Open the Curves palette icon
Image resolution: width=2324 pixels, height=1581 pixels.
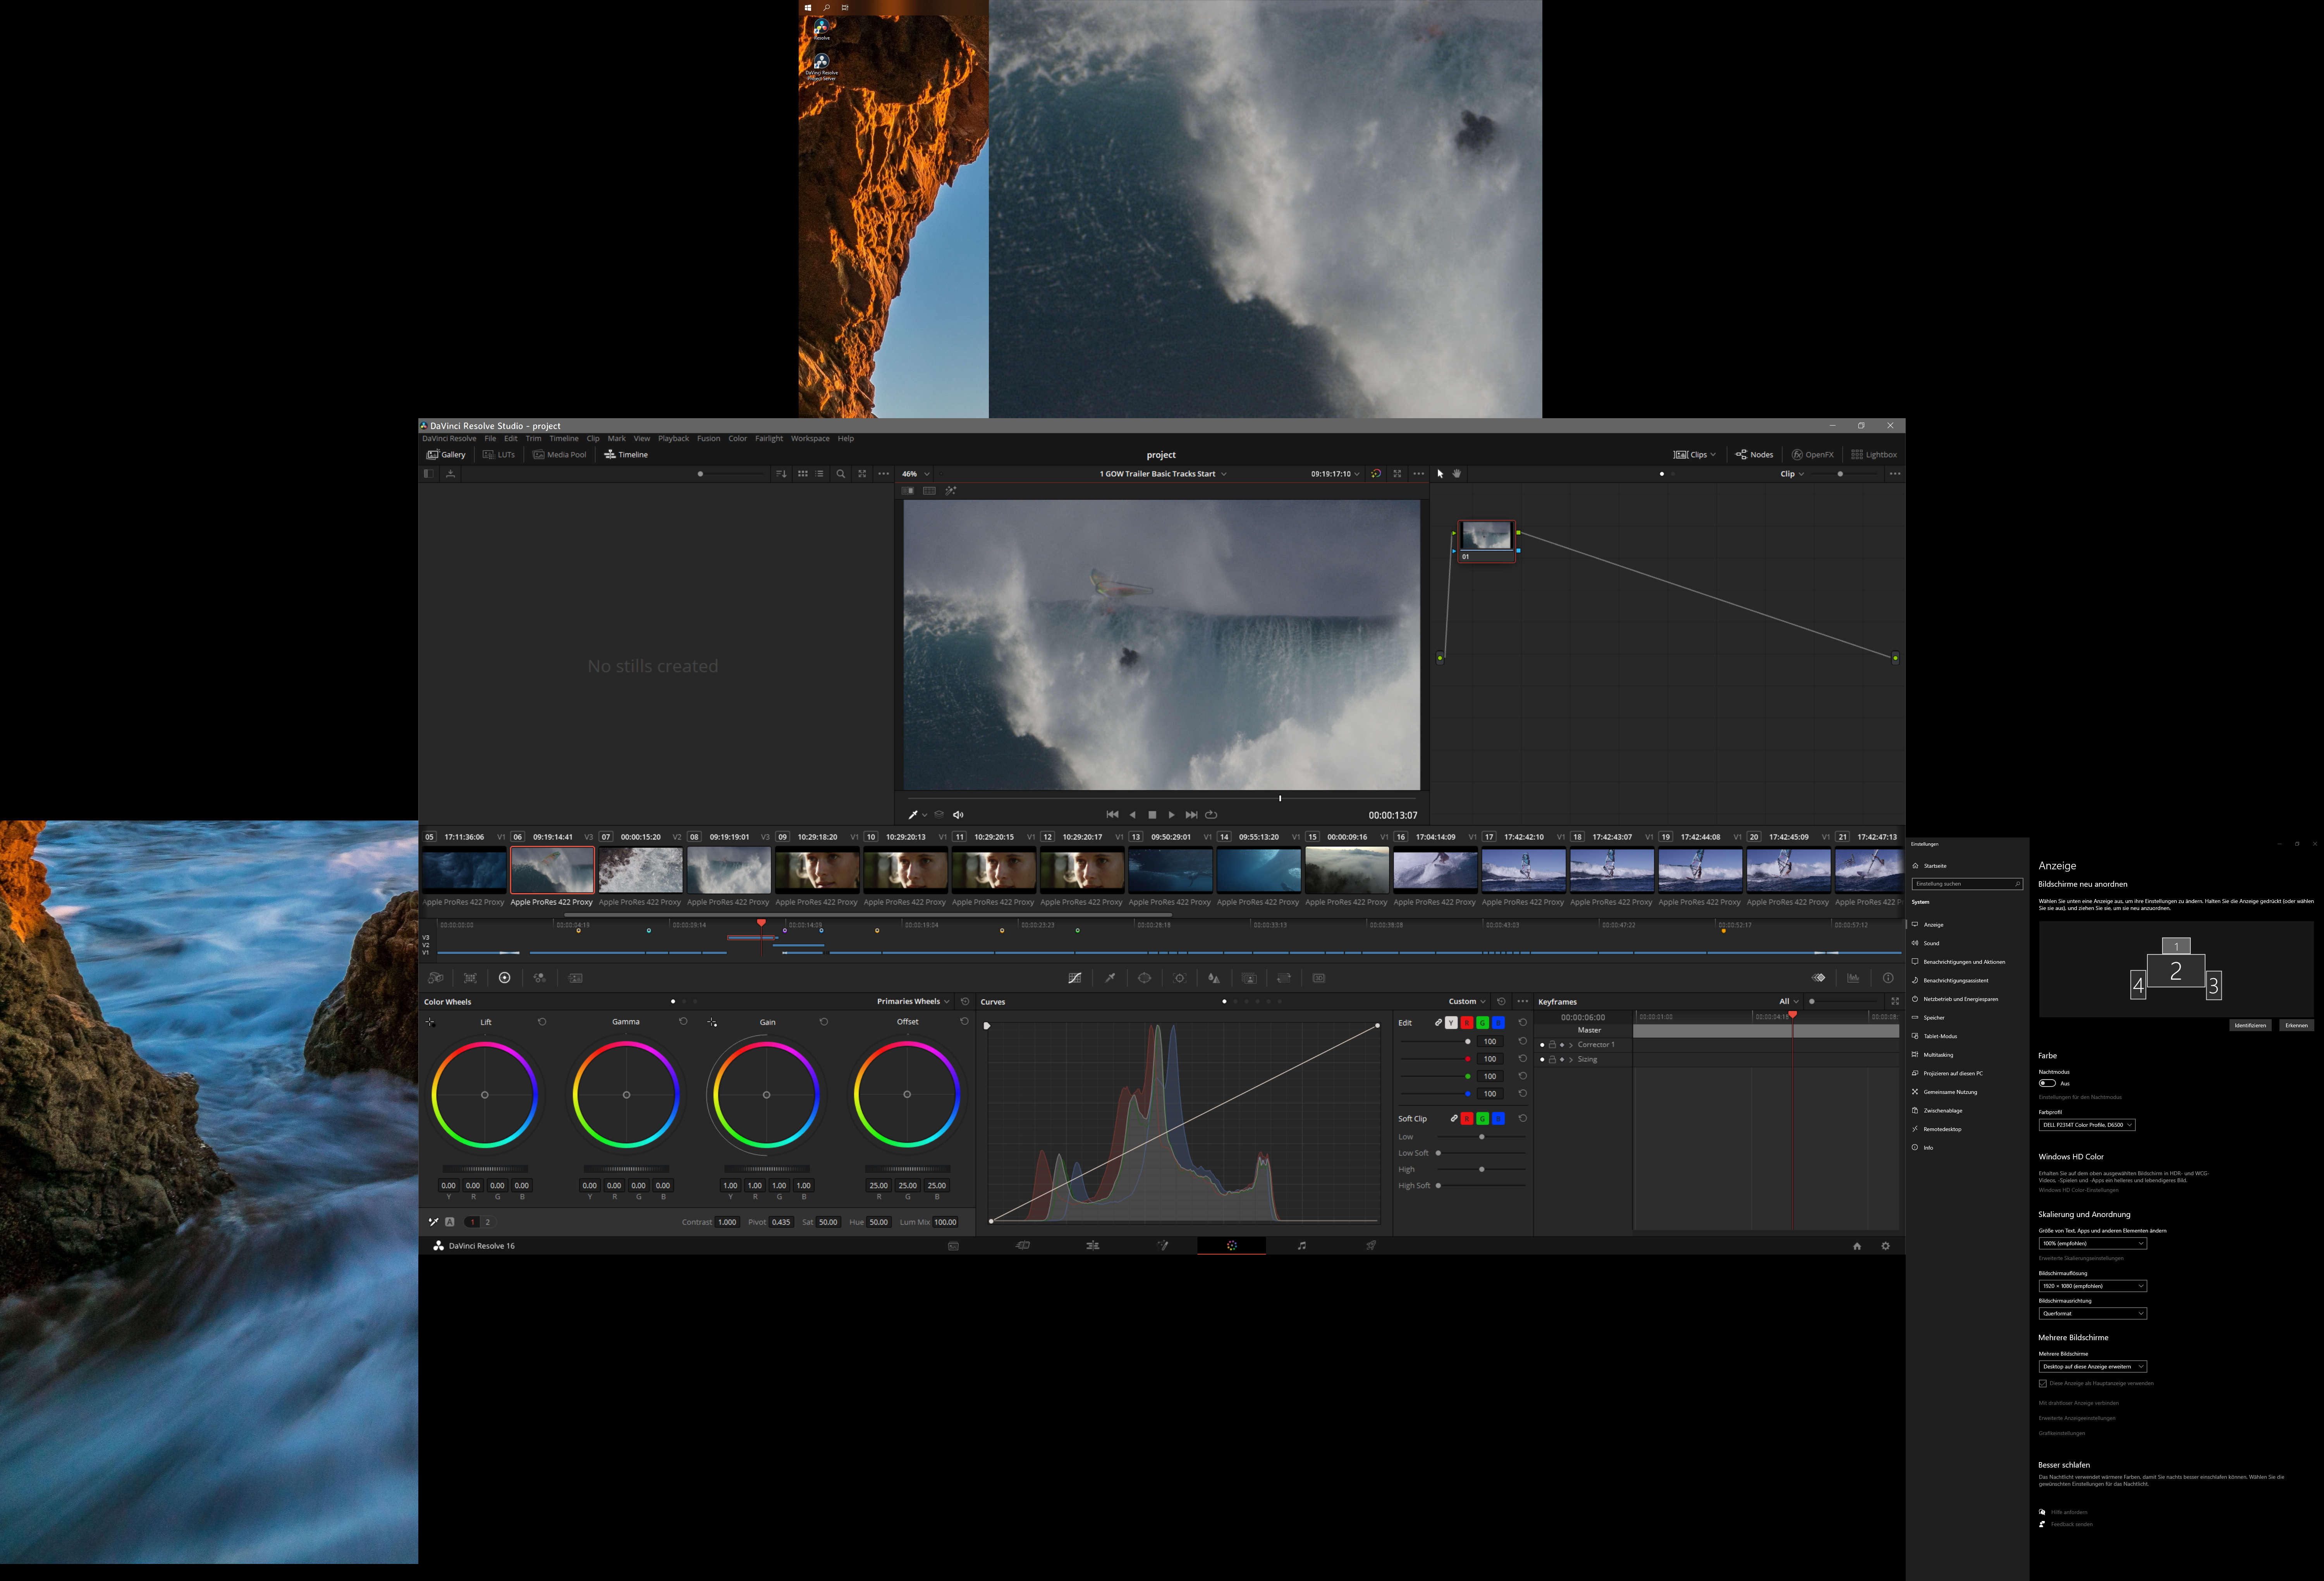(1074, 978)
